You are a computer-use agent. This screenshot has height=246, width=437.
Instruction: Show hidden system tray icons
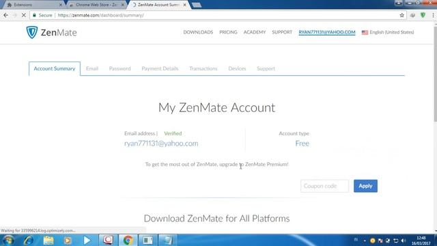tap(365, 241)
